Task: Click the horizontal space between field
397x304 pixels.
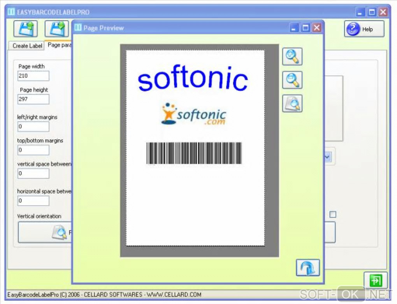Action: [33, 201]
